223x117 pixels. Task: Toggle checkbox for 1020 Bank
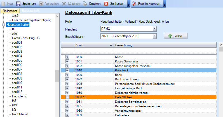(67, 75)
